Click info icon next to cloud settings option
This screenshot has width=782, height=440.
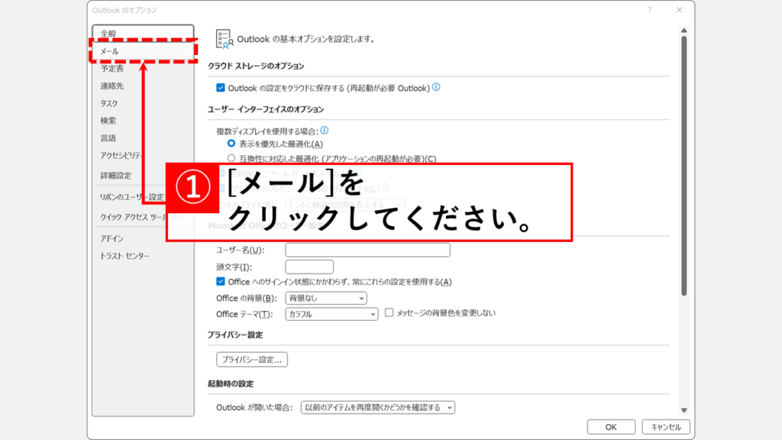[x=436, y=87]
